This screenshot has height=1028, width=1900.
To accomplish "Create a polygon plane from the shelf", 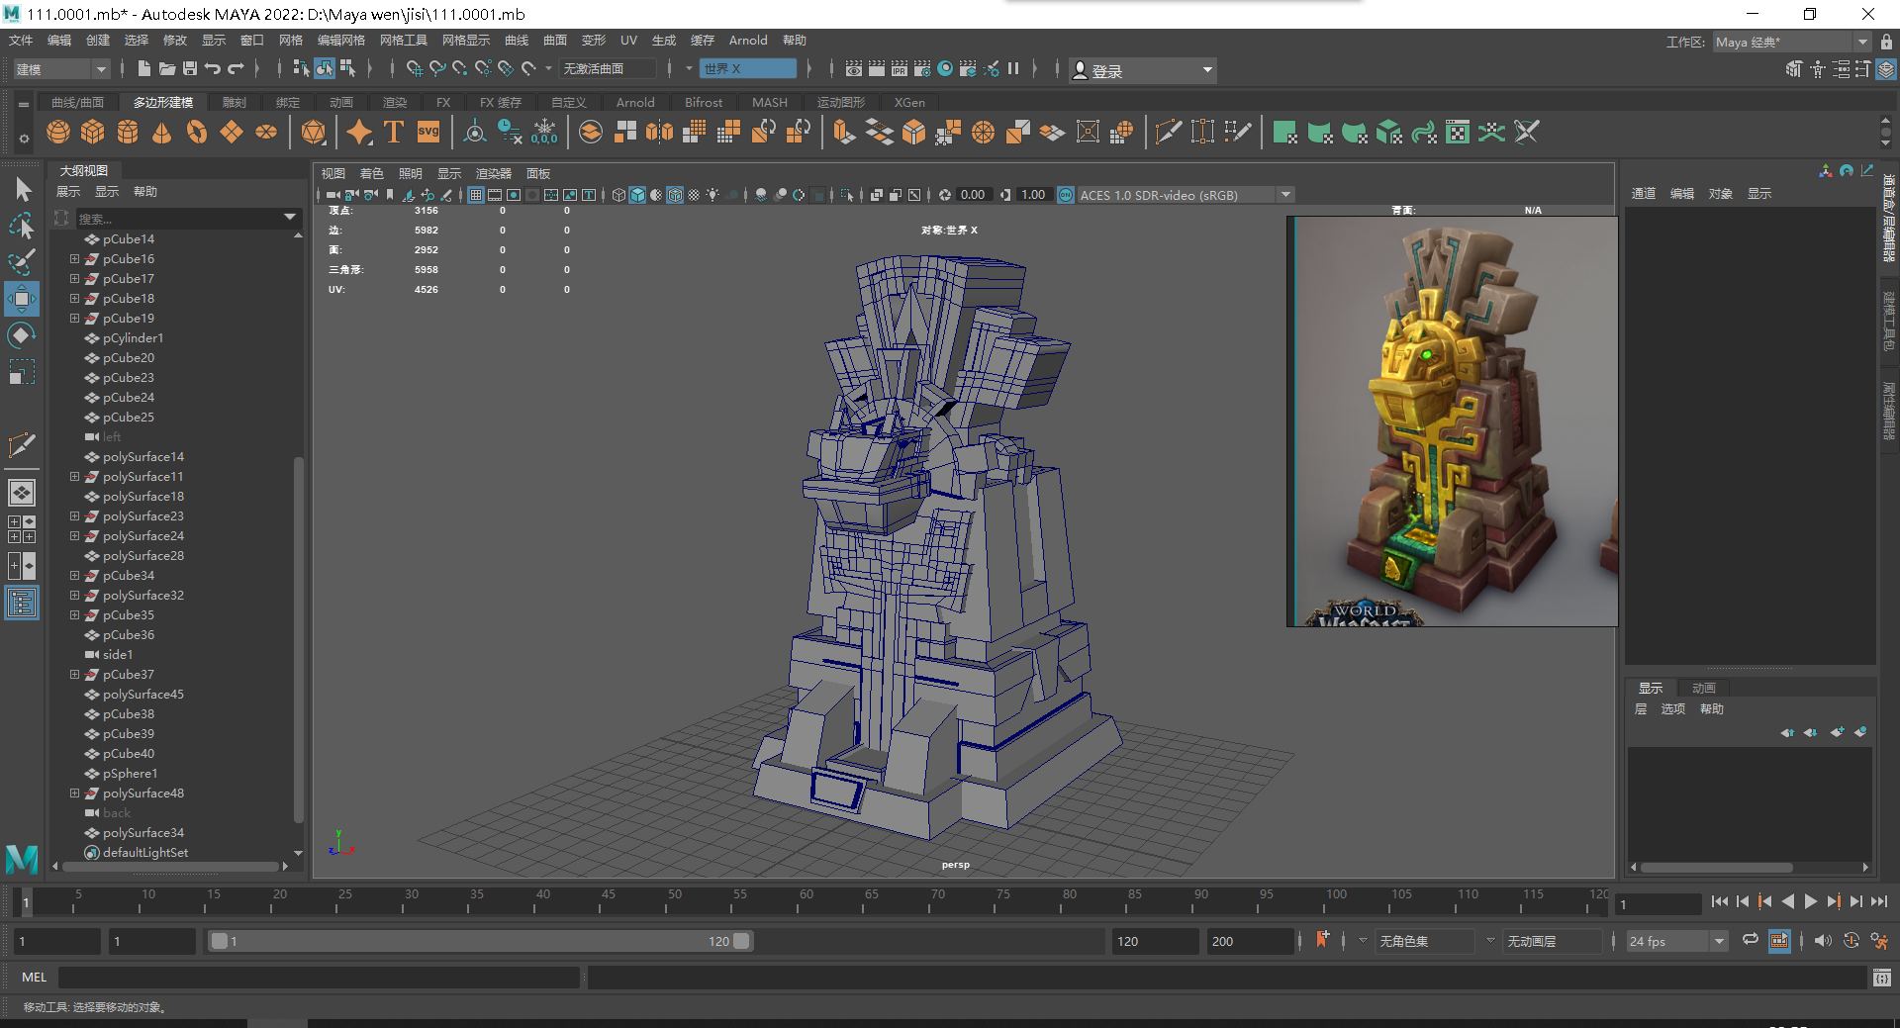I will tap(232, 132).
